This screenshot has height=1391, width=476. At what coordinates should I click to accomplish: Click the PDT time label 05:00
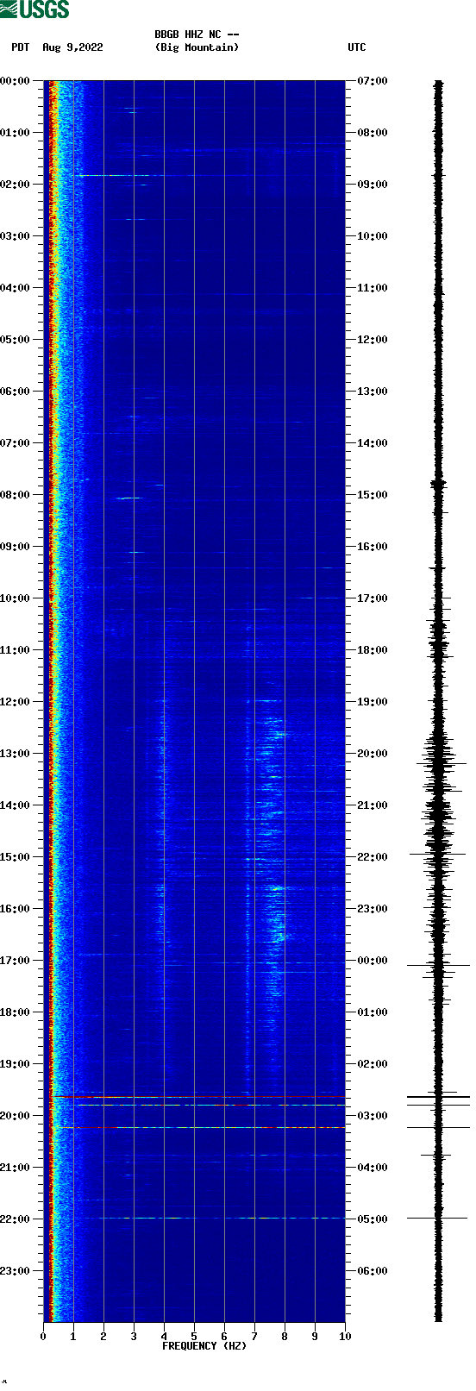point(16,340)
